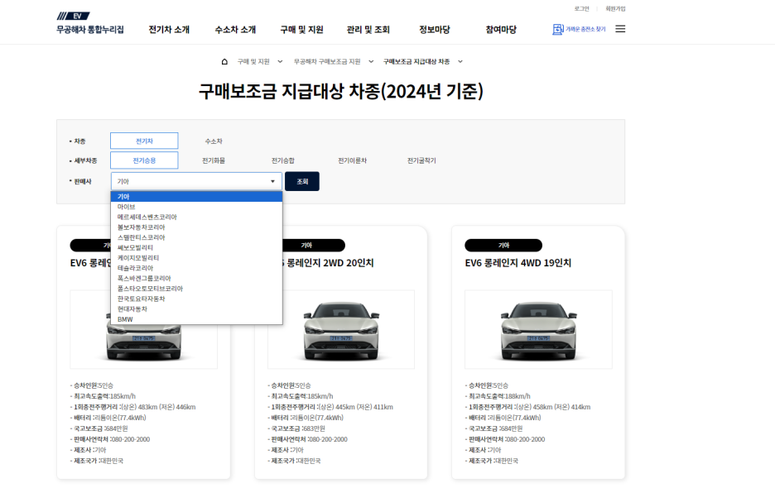Select the 전기이륜차 sub-type

coord(353,160)
